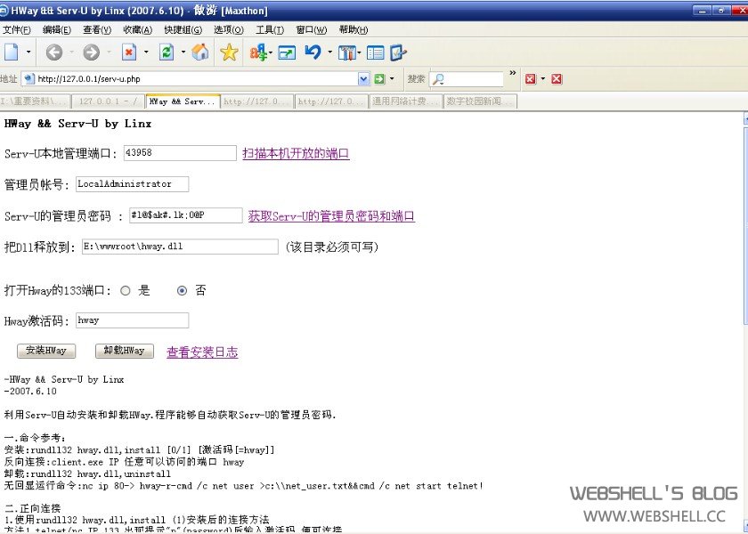The height and width of the screenshot is (534, 748).
Task: Open a new blank page icon
Action: (12, 52)
